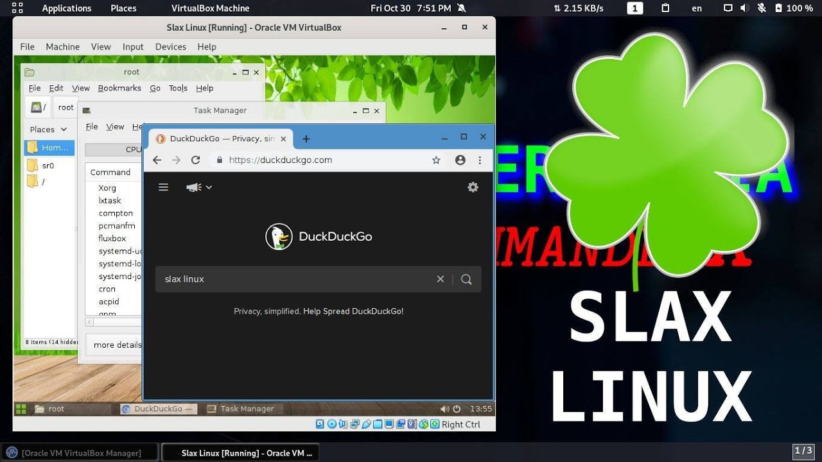Viewport: 822px width, 462px height.
Task: Open VirtualBox Input menu
Action: (x=133, y=47)
